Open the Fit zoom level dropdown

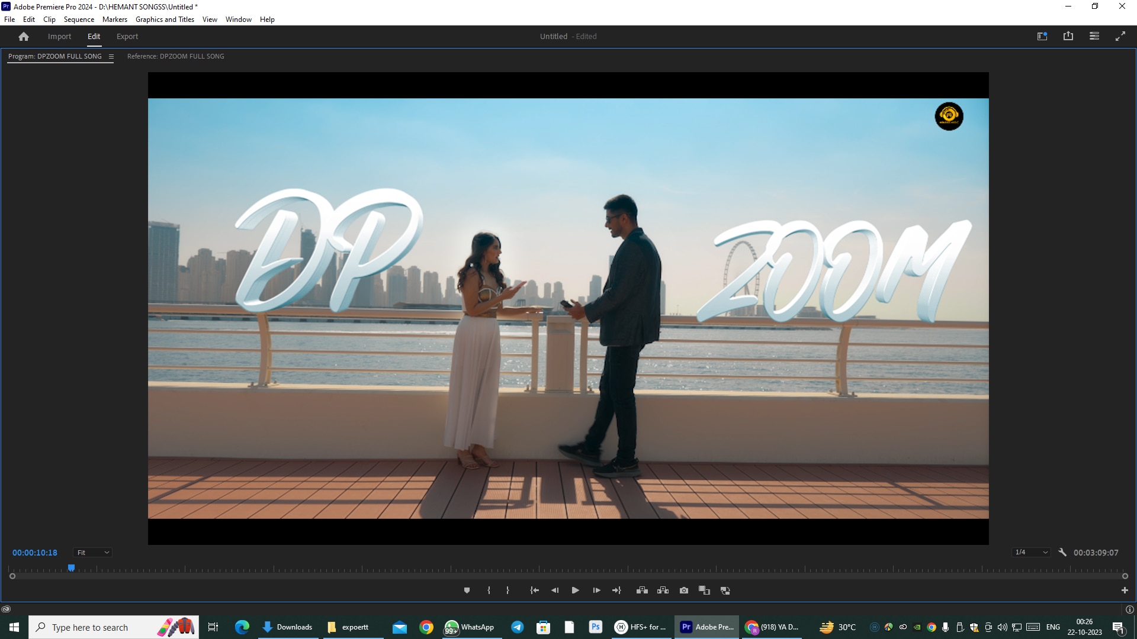tap(93, 553)
